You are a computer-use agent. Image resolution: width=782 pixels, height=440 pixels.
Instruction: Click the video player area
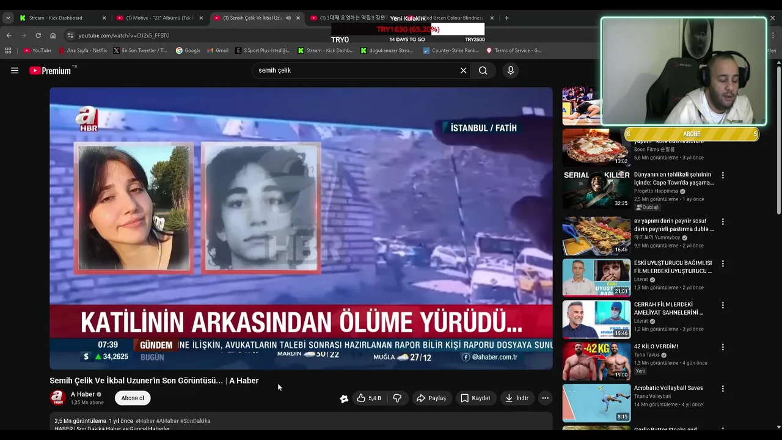[x=301, y=229]
